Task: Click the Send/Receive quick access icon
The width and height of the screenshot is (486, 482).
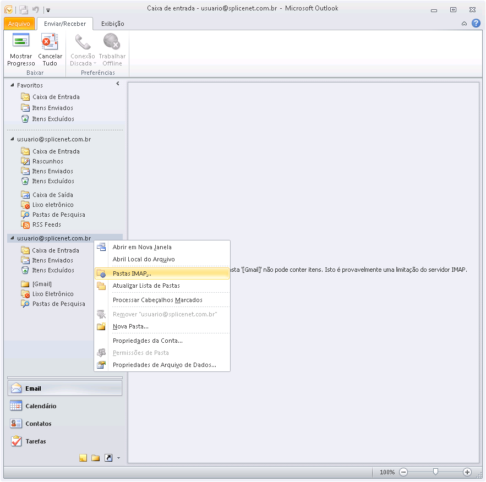Action: tap(24, 10)
